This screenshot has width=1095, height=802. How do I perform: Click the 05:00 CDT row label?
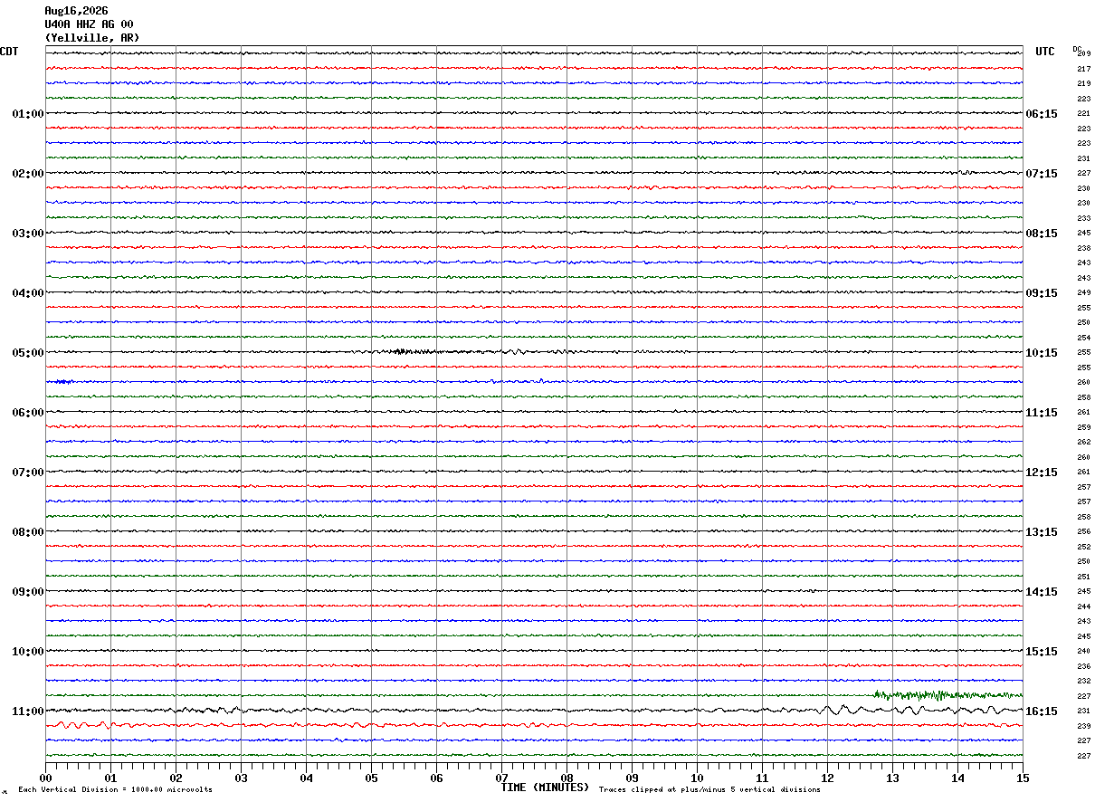pyautogui.click(x=28, y=352)
